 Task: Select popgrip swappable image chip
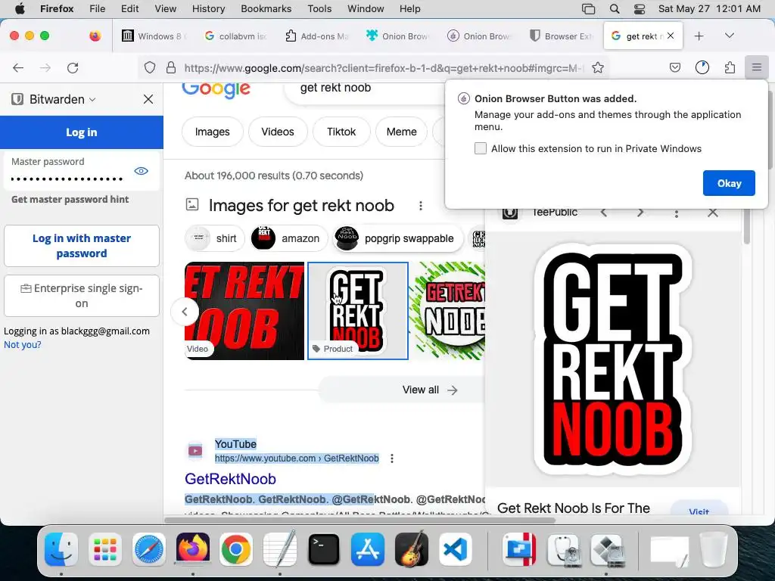pos(397,238)
